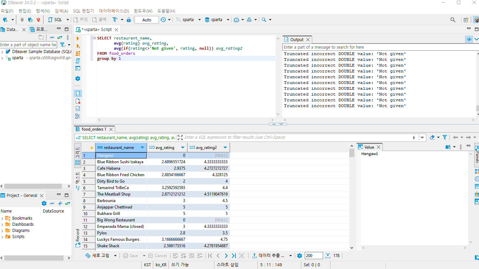Toggle the Output panel eye icon

(469, 39)
